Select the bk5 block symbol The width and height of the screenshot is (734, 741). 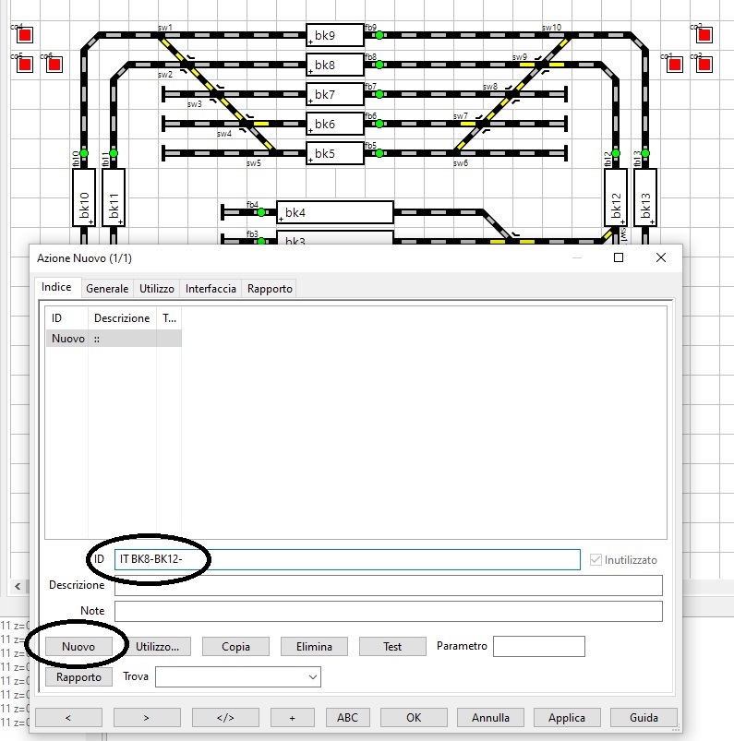pos(335,153)
